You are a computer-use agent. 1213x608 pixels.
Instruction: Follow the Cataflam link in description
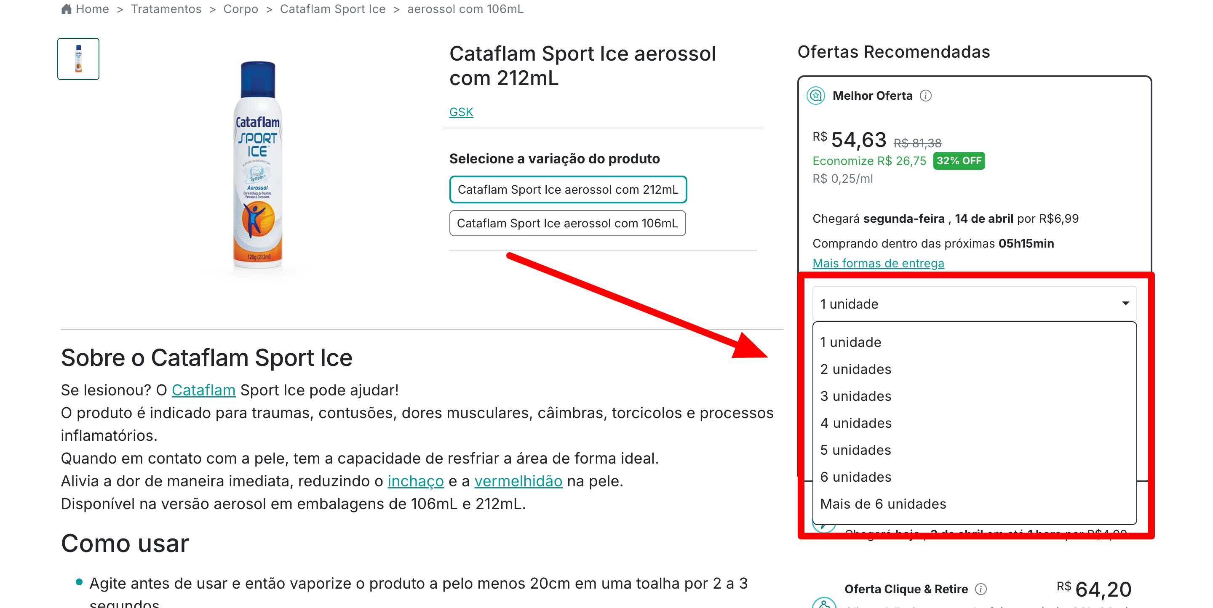tap(203, 390)
